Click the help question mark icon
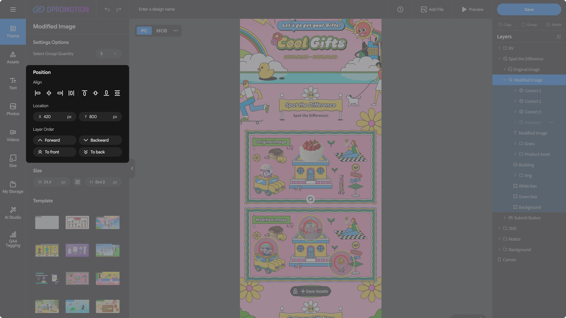Viewport: 566px width, 318px height. [400, 9]
